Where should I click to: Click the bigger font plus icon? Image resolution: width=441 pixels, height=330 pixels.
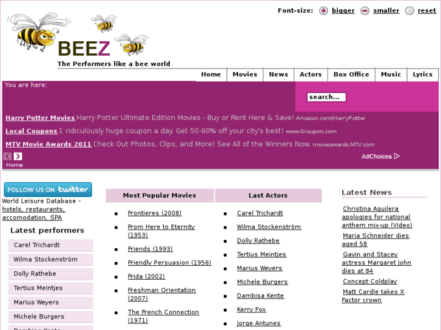tap(323, 11)
